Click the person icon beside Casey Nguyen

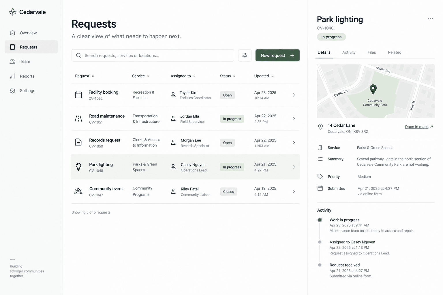coord(173,167)
